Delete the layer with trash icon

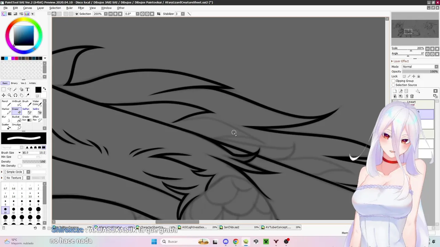(x=412, y=96)
